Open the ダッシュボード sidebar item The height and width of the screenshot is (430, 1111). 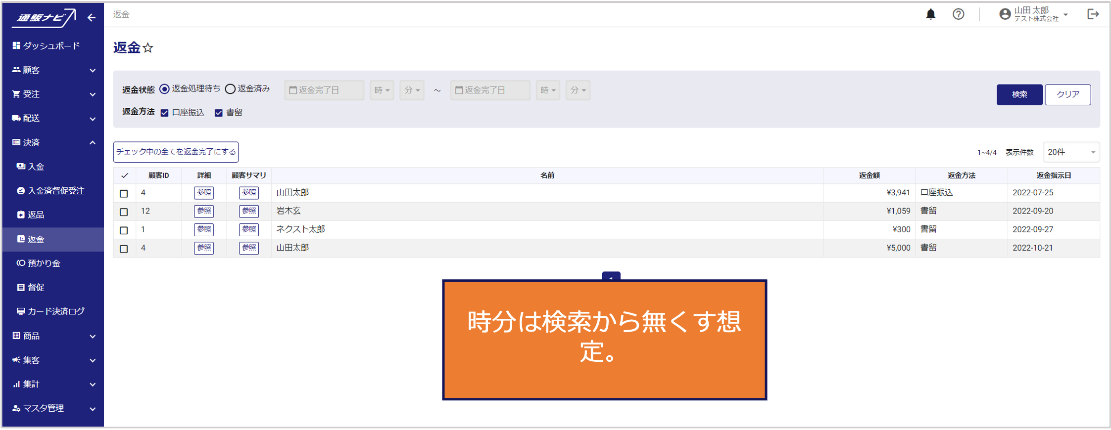pos(51,46)
